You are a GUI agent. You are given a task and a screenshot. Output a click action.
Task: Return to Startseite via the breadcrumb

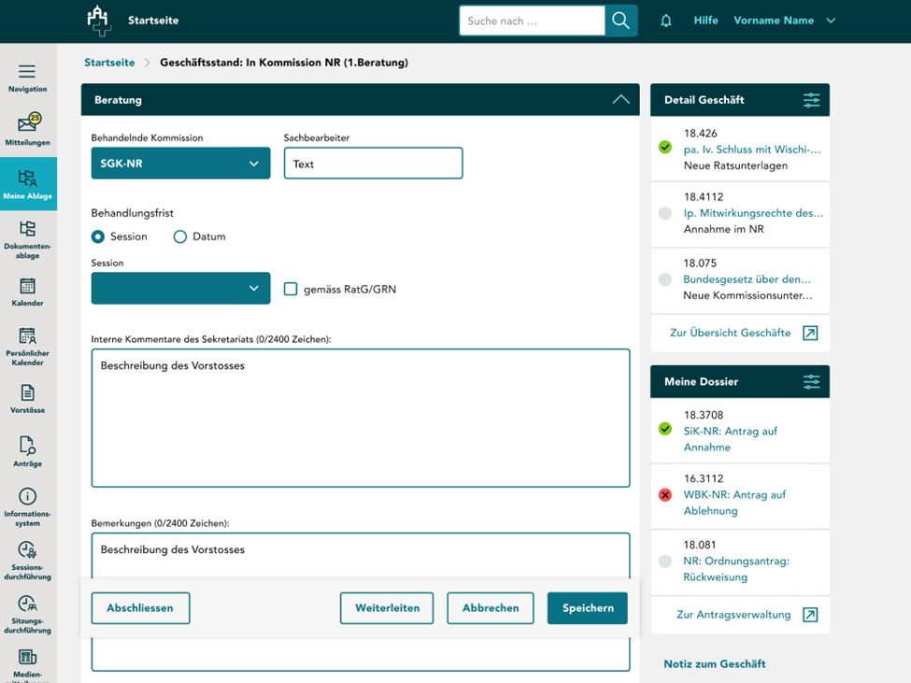(x=109, y=63)
